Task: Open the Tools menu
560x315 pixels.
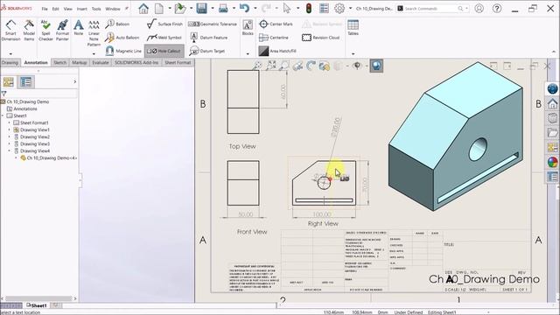Action: click(96, 9)
